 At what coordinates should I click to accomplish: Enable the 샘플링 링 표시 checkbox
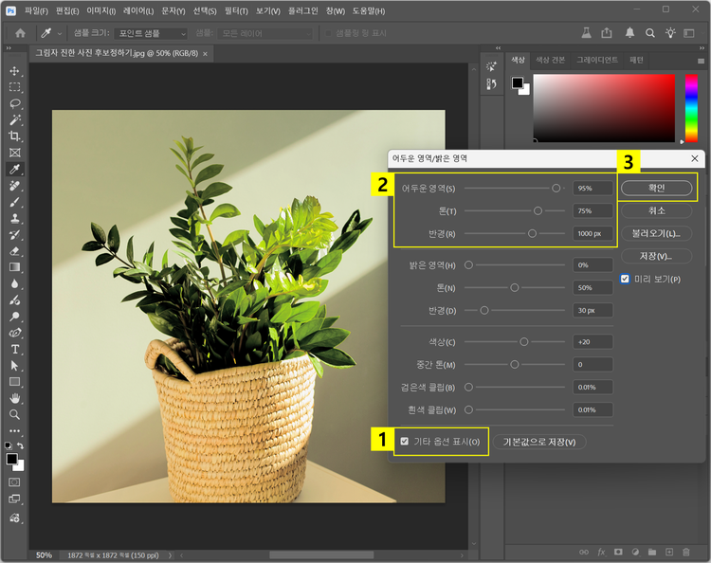(329, 33)
